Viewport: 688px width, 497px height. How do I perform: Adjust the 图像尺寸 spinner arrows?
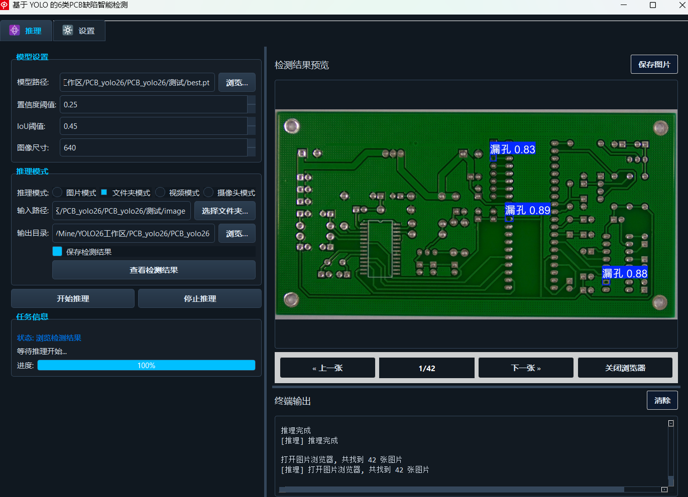[x=252, y=147]
